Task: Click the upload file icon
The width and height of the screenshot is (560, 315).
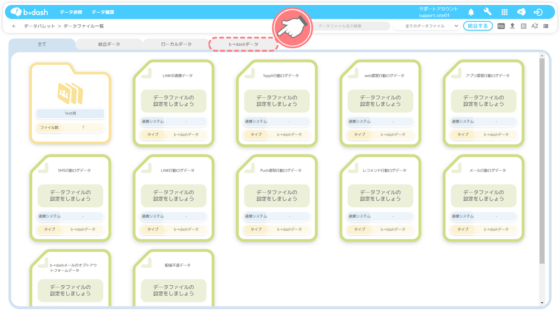Action: click(512, 26)
